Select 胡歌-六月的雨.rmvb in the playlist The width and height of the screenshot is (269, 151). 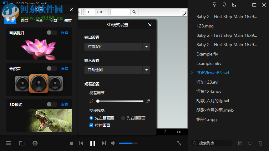coord(215,110)
